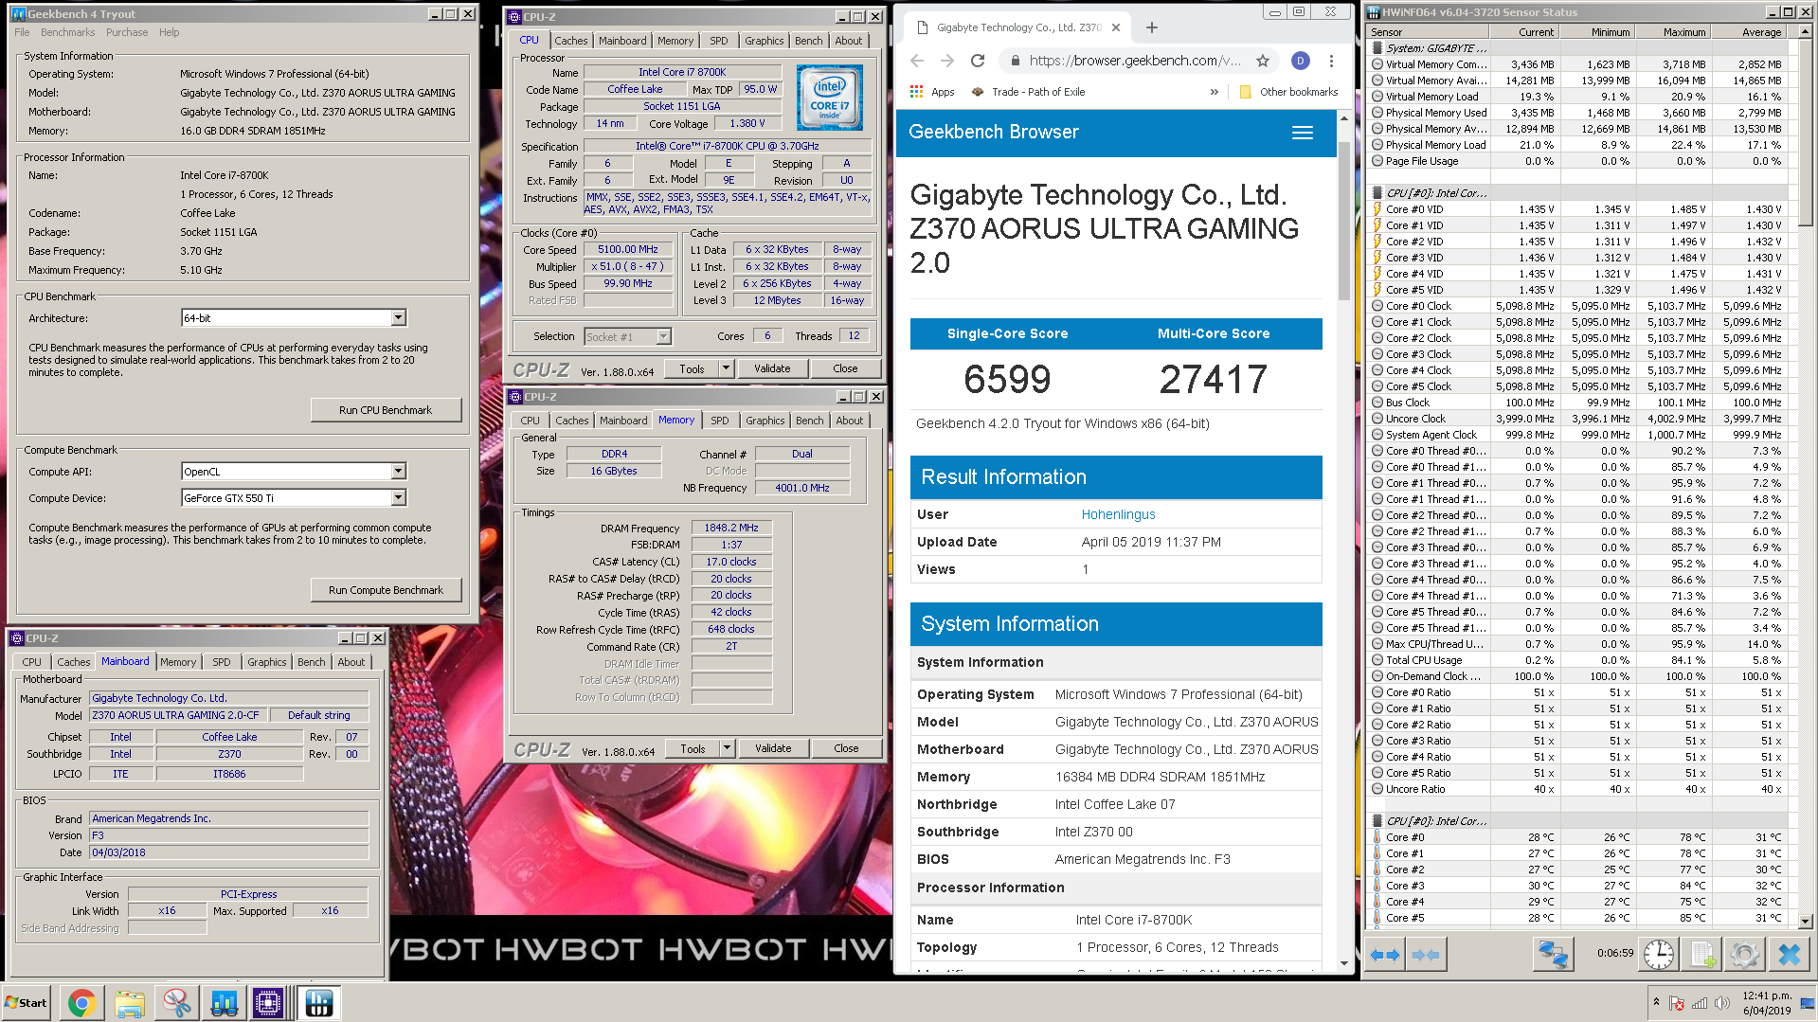
Task: Open the File menu in Geekbench
Action: point(22,32)
